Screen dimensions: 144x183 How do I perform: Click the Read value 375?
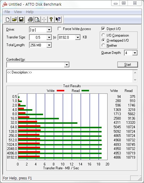(x=132, y=97)
